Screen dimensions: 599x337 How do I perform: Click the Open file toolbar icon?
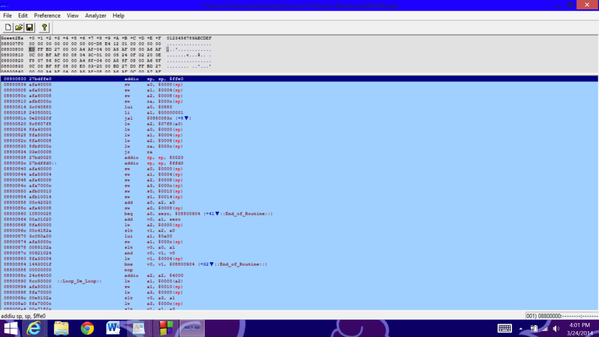[19, 27]
